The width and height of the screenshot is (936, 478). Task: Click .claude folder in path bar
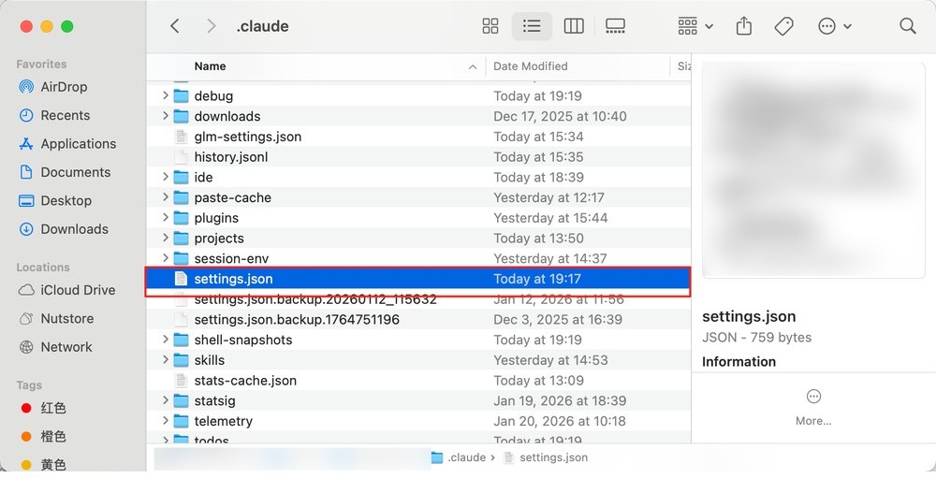coord(459,457)
